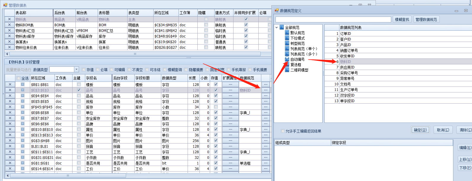Click the 二维码模型 tree node icon
Viewport: 472px width, 181px height.
287,70
